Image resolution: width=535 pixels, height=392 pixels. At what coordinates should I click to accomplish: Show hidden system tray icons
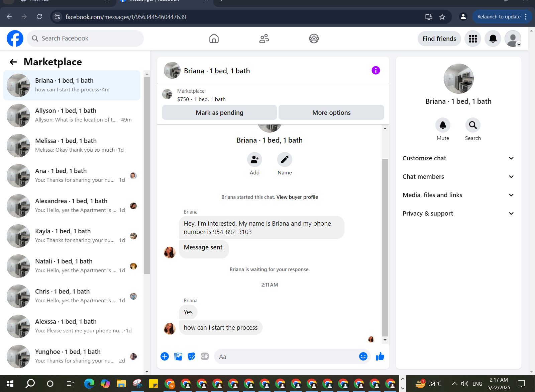click(x=454, y=384)
